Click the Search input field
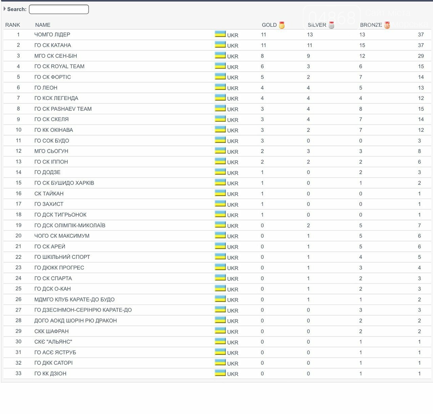The width and height of the screenshot is (433, 414). (x=59, y=9)
